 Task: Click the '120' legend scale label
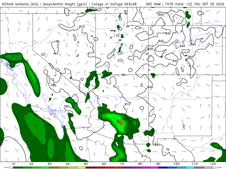point(213,164)
